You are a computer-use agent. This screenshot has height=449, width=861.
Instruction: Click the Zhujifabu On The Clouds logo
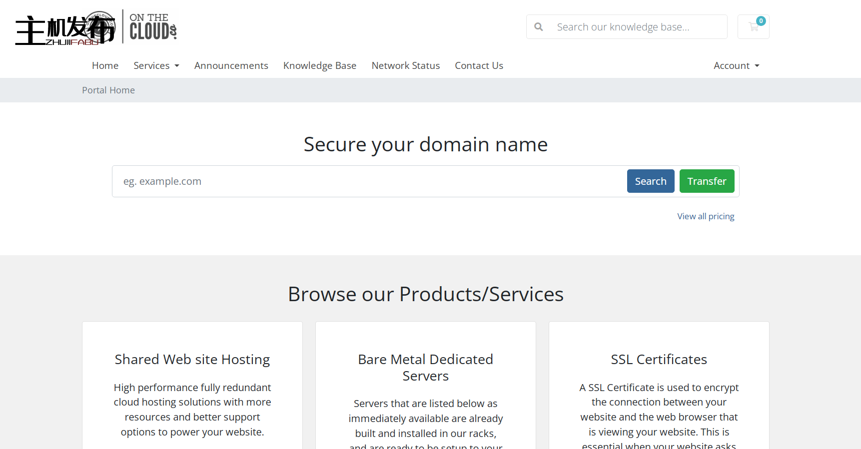pyautogui.click(x=96, y=28)
